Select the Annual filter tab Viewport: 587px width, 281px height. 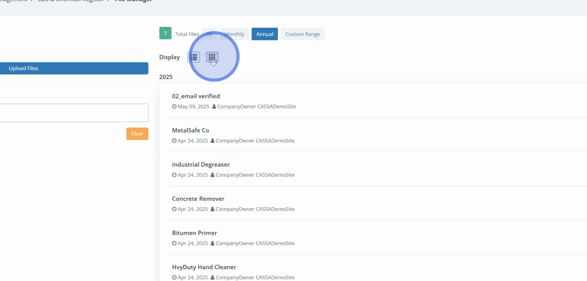coord(265,34)
